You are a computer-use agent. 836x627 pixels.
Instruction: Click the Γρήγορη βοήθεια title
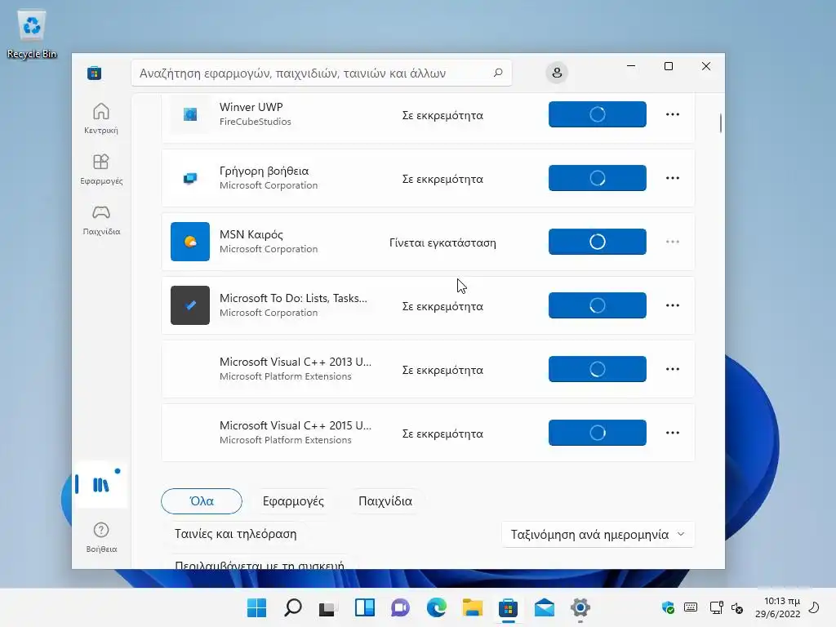tap(264, 171)
